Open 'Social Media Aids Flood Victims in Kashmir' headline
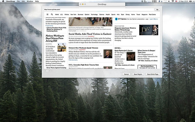 click(90, 34)
